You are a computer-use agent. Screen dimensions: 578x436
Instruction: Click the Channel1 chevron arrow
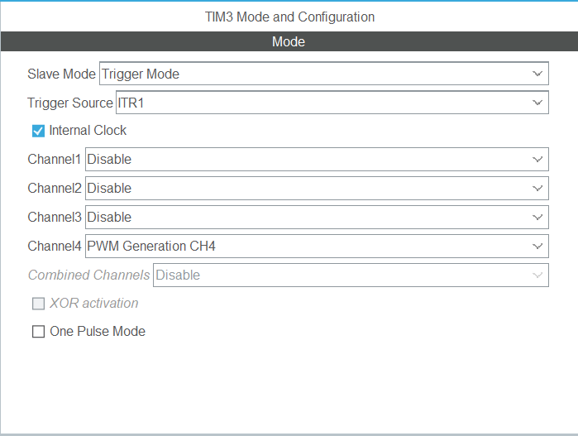click(537, 159)
